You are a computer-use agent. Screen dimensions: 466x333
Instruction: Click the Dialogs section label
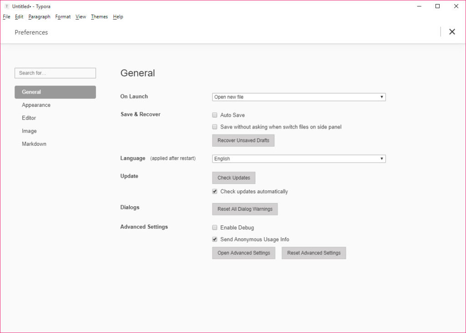coord(130,207)
